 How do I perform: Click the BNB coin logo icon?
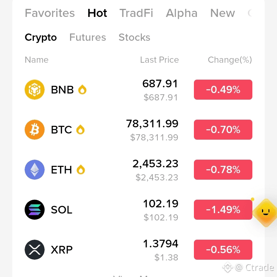35,90
